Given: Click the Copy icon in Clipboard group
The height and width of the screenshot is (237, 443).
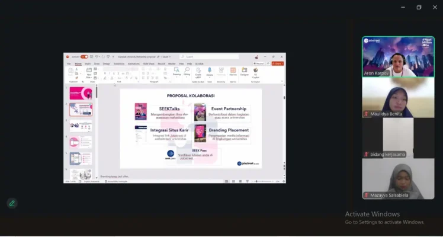Looking at the screenshot, I should point(76,73).
